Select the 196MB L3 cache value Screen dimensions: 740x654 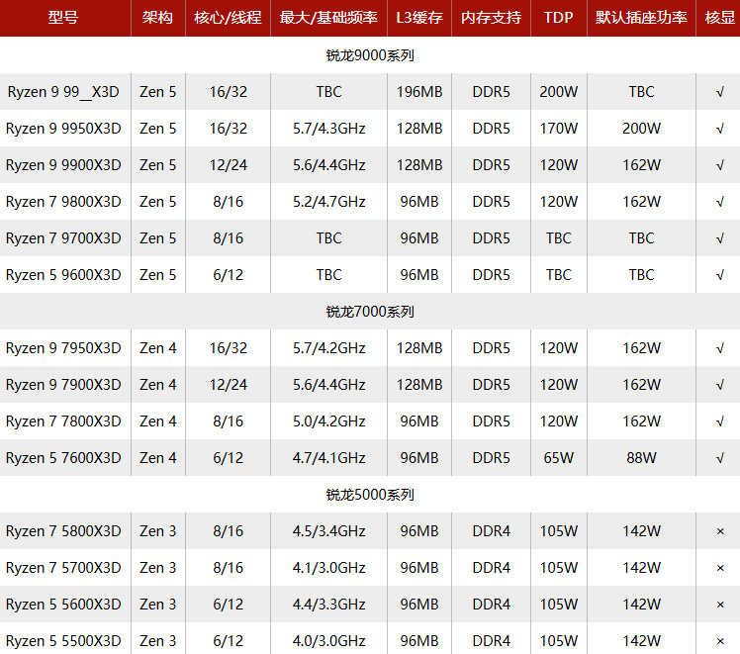(419, 92)
